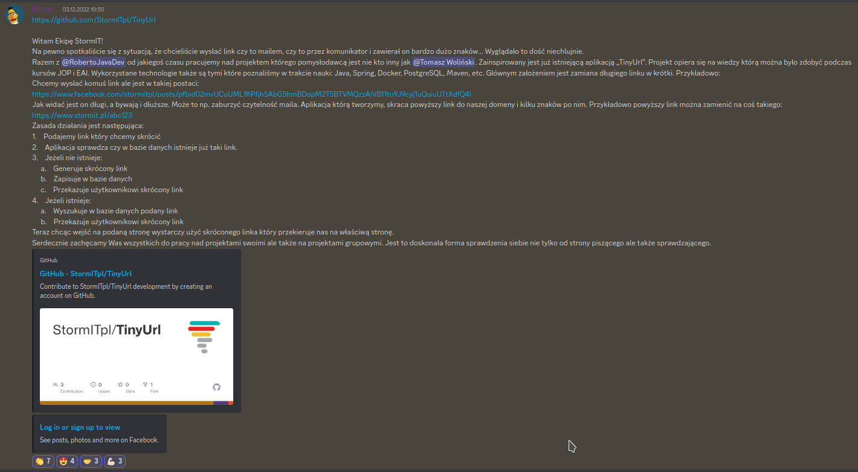Screen dimensions: 858x472
Task: Click the GitHub Octocat logo in preview
Action: [x=217, y=387]
